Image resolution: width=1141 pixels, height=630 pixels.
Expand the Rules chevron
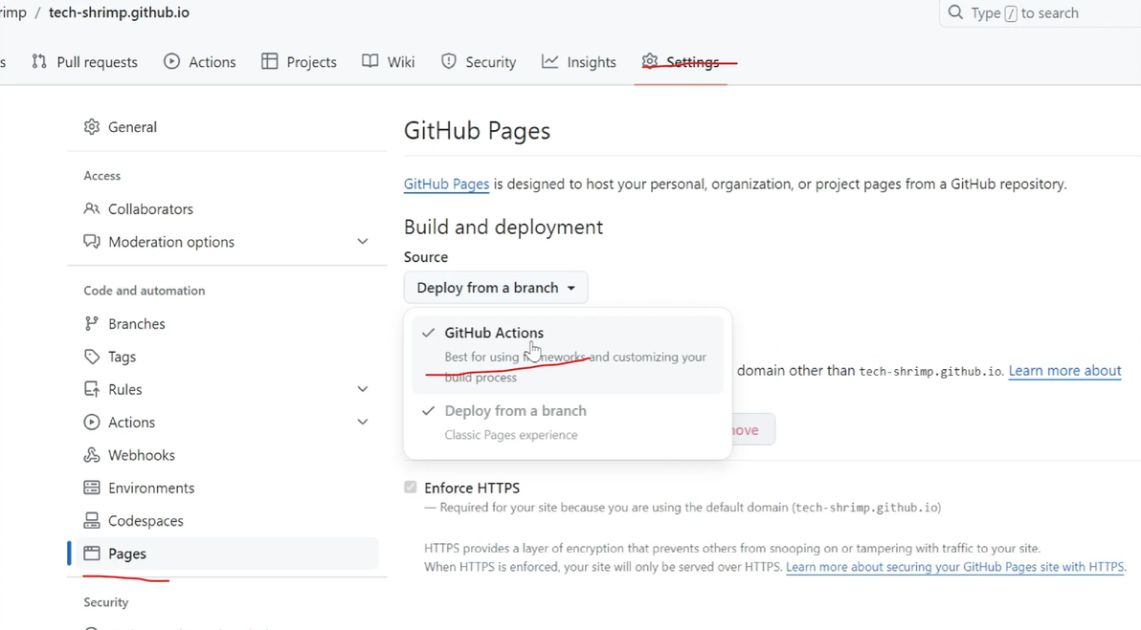[363, 389]
